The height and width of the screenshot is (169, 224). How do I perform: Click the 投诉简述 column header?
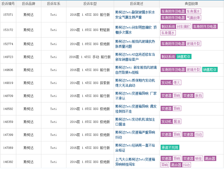click(x=136, y=4)
